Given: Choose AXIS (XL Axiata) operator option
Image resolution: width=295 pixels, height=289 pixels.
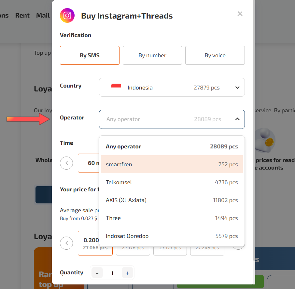Looking at the screenshot, I should tap(172, 200).
